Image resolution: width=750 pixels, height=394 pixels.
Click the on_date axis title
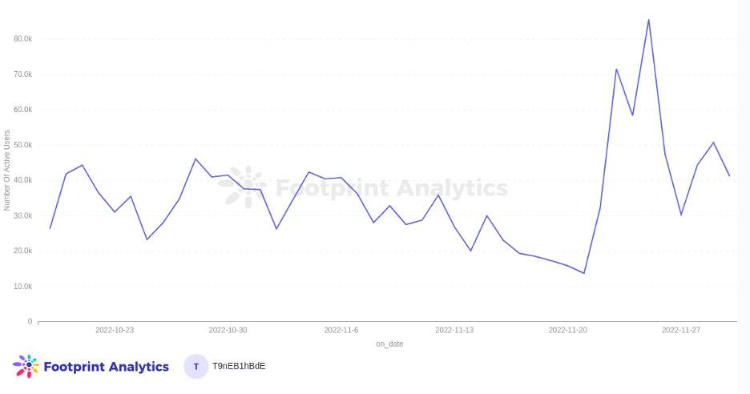point(389,344)
